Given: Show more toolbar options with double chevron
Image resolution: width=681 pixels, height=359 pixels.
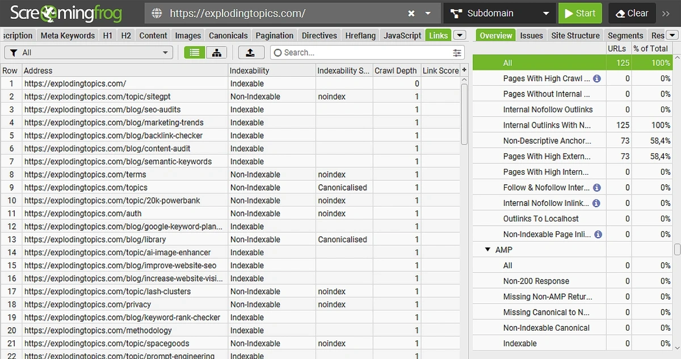Looking at the screenshot, I should [667, 13].
